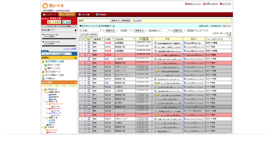The width and height of the screenshot is (274, 153).
Task: Check the row for demoyama@demo.jp mail
Action: point(82,71)
